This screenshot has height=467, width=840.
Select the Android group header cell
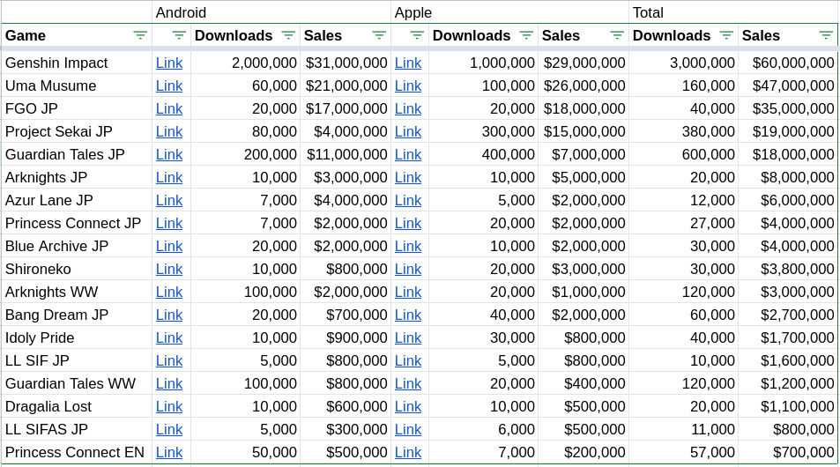coord(271,12)
